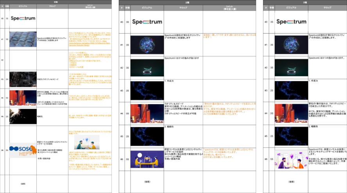Click the ビジュアル column header in 2稿 table

[x=147, y=8]
